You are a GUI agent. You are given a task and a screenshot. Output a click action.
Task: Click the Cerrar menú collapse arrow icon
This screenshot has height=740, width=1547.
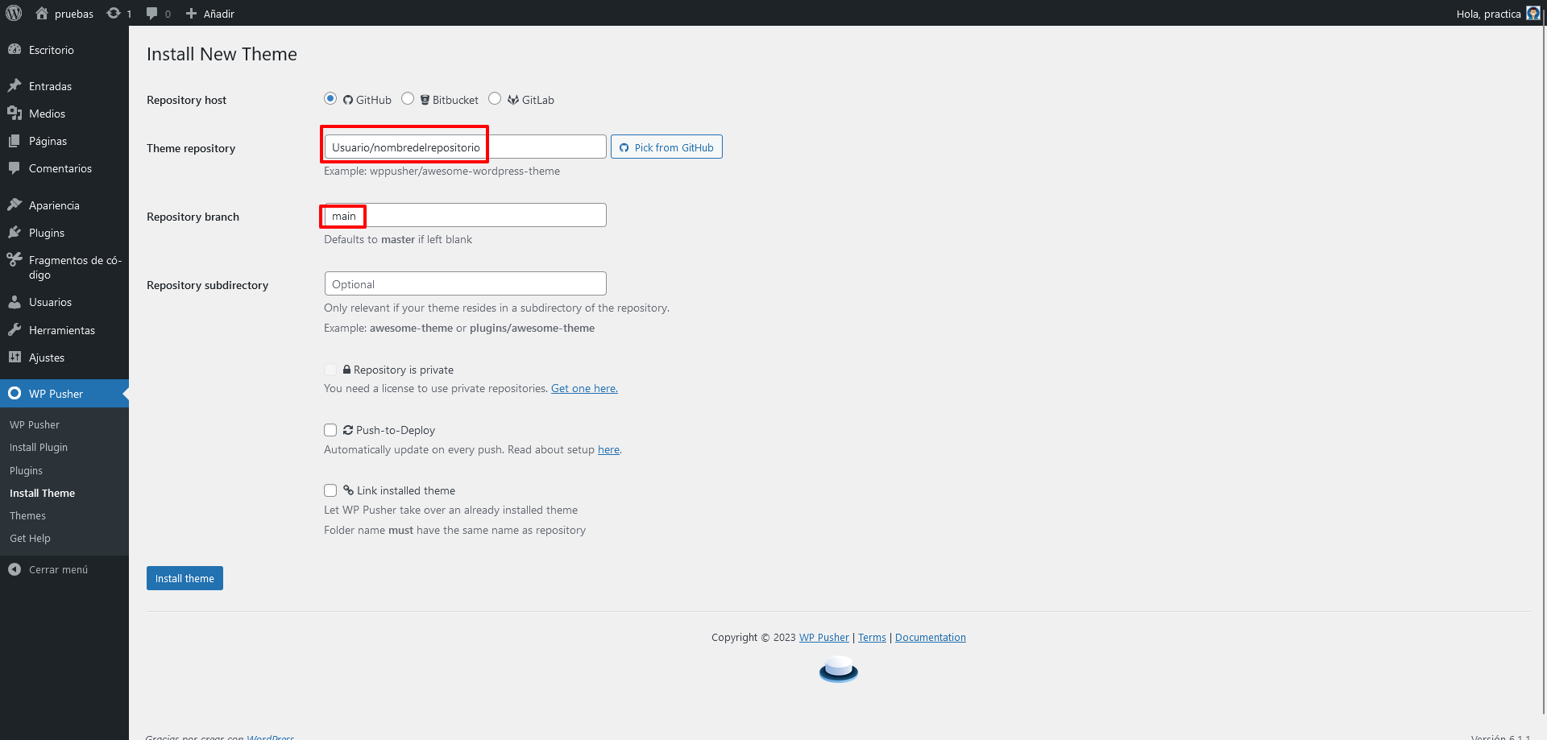click(15, 569)
